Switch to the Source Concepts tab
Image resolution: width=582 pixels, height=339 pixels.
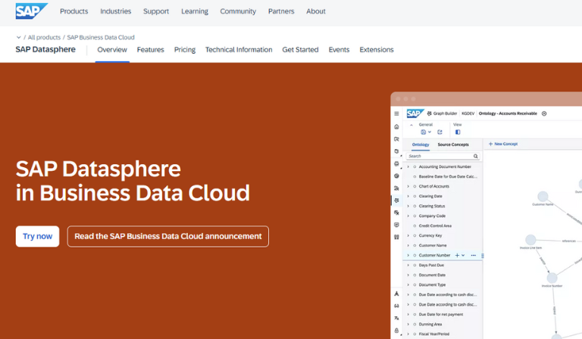tap(453, 145)
